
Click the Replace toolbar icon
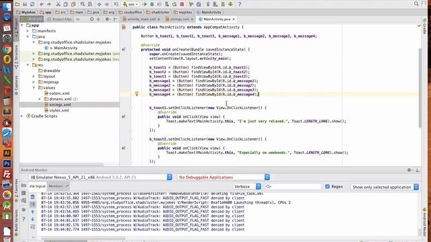click(x=90, y=4)
